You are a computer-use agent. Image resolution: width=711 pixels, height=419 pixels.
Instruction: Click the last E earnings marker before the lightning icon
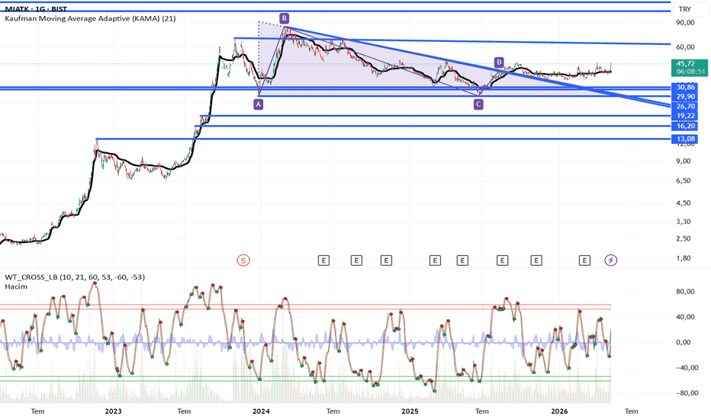[x=584, y=261]
